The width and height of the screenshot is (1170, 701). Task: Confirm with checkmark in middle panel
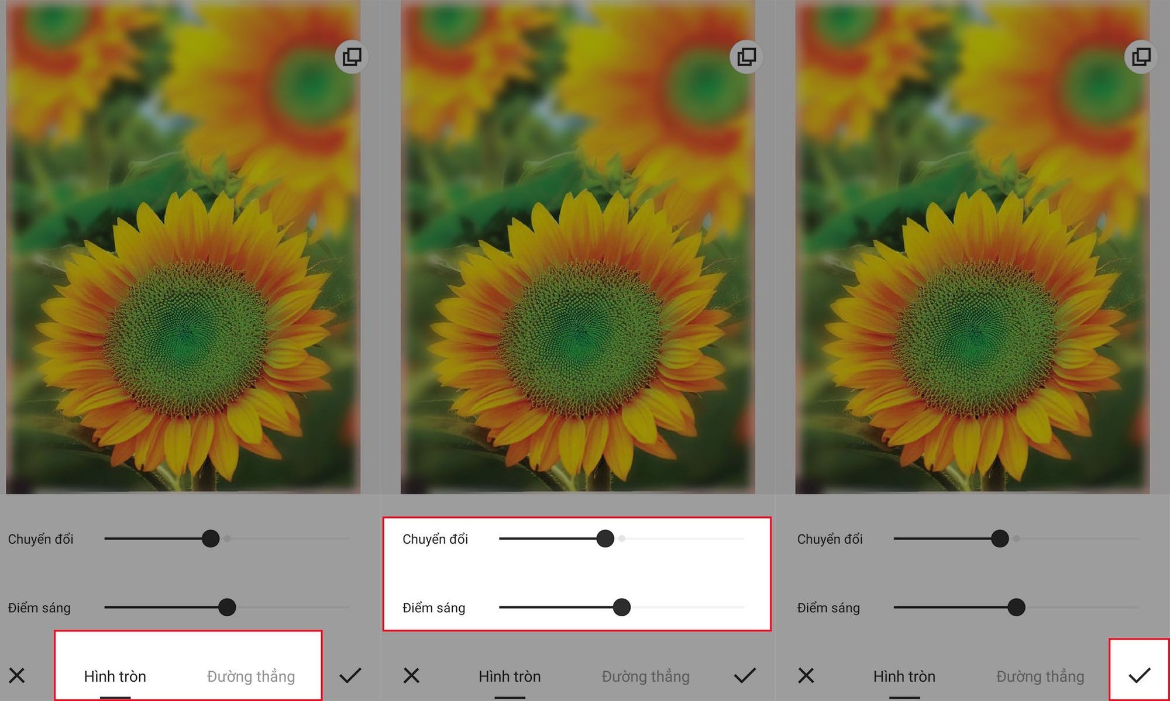pos(745,675)
